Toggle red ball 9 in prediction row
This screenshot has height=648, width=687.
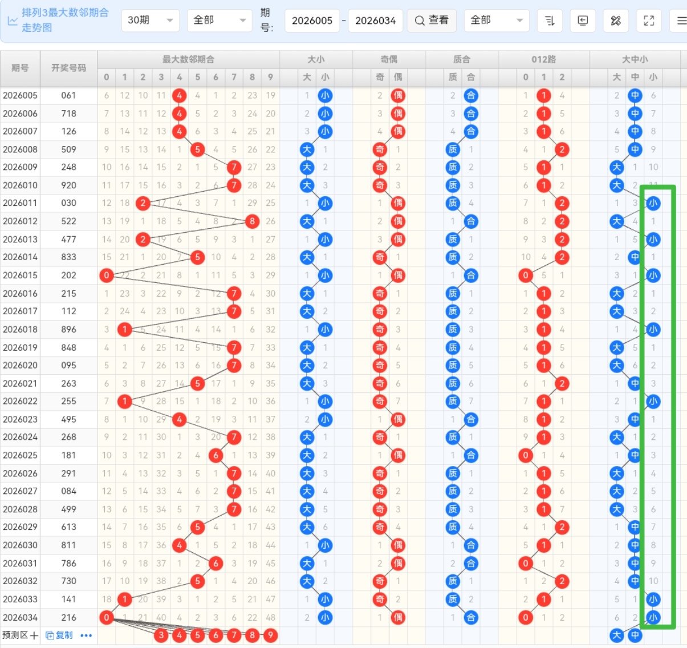click(x=270, y=635)
